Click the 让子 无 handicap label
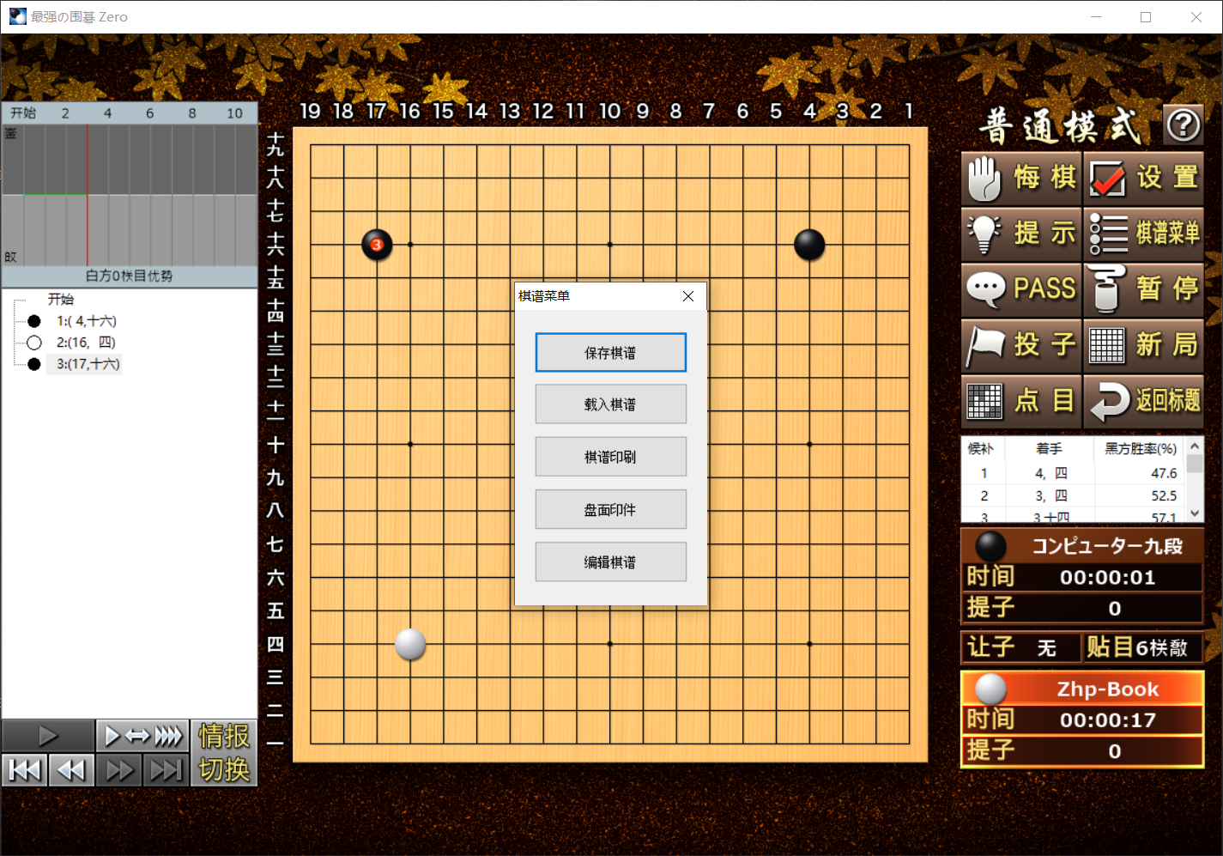This screenshot has height=856, width=1223. (1020, 647)
